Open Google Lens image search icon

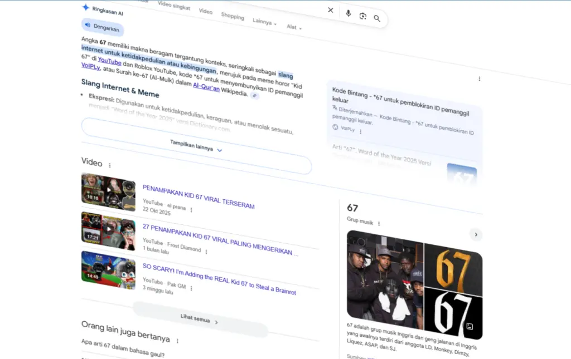(362, 16)
